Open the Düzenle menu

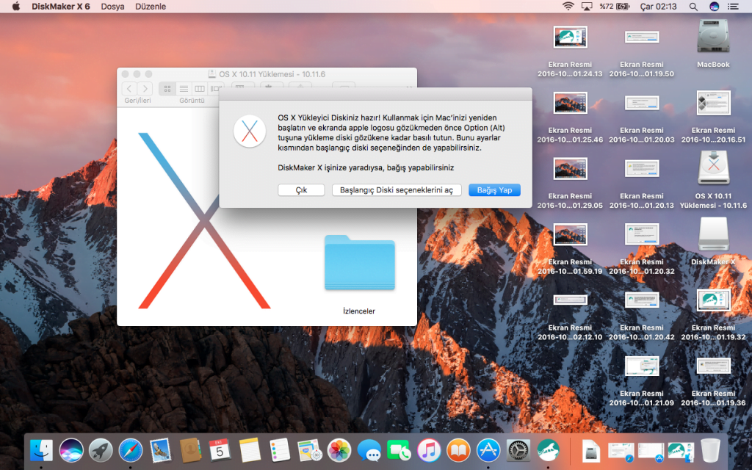point(151,7)
